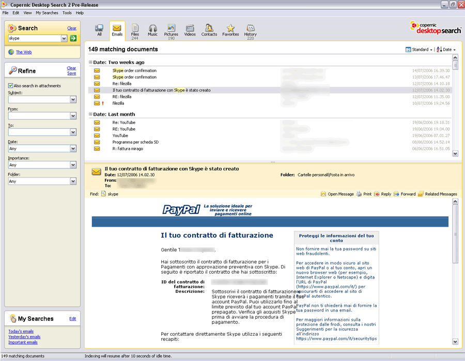
Task: Open the Subject dropdown
Action: pos(73,100)
